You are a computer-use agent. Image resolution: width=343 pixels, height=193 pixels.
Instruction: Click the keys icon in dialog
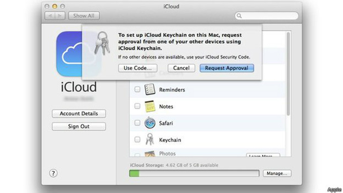102,43
